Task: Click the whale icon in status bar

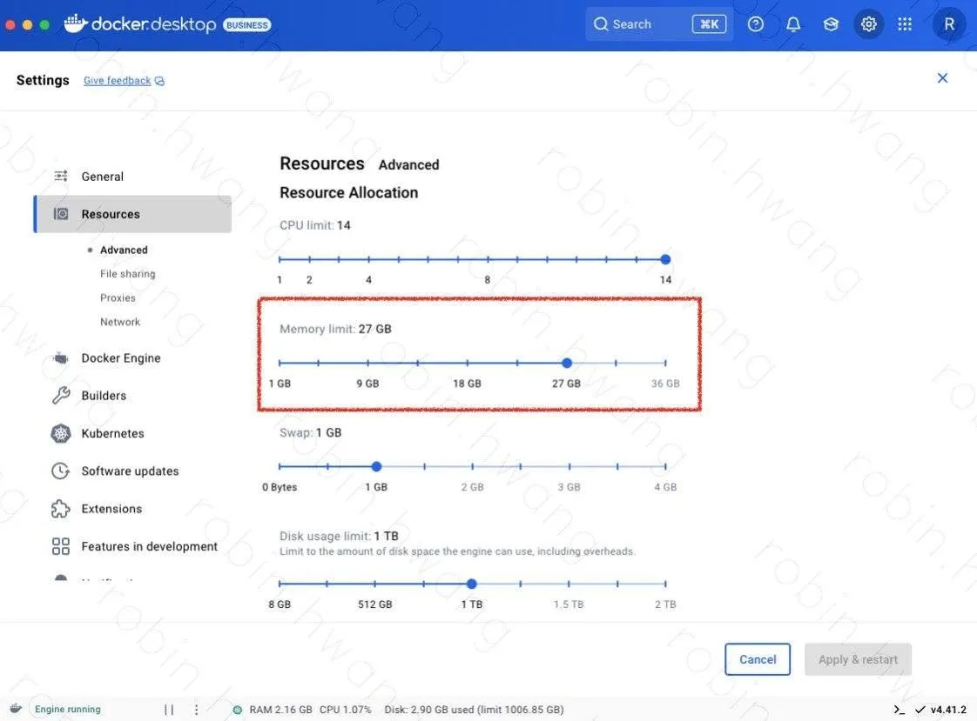Action: [16, 709]
